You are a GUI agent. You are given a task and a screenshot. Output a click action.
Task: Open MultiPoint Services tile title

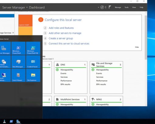[70, 100]
